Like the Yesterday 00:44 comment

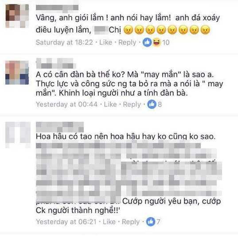110,104
